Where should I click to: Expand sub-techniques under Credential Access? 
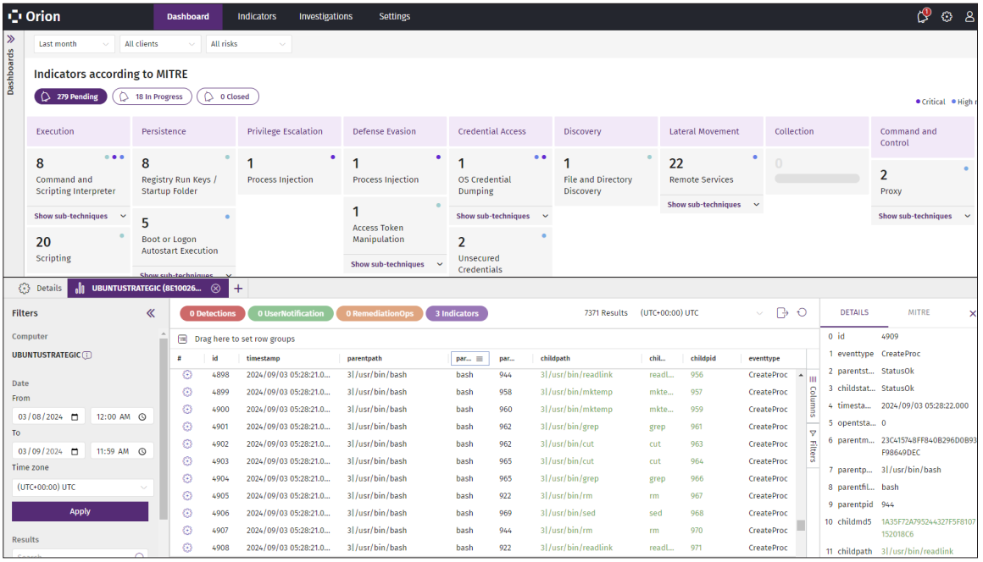pyautogui.click(x=502, y=216)
